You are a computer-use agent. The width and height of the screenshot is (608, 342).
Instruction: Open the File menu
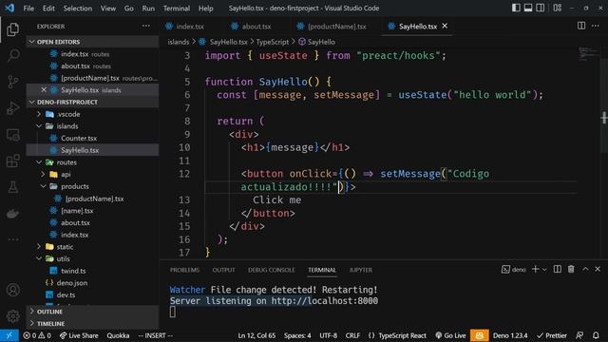click(28, 9)
